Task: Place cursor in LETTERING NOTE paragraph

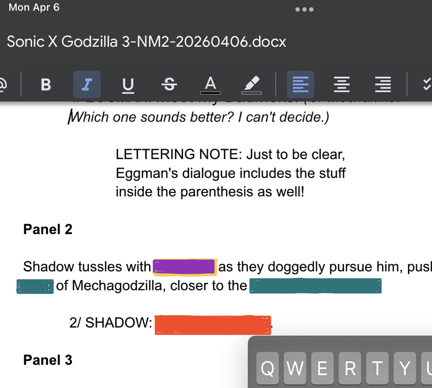Action: [x=230, y=173]
